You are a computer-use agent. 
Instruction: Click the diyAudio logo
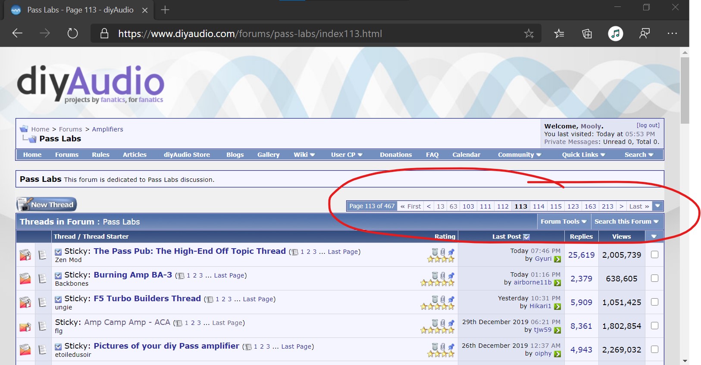pyautogui.click(x=91, y=84)
